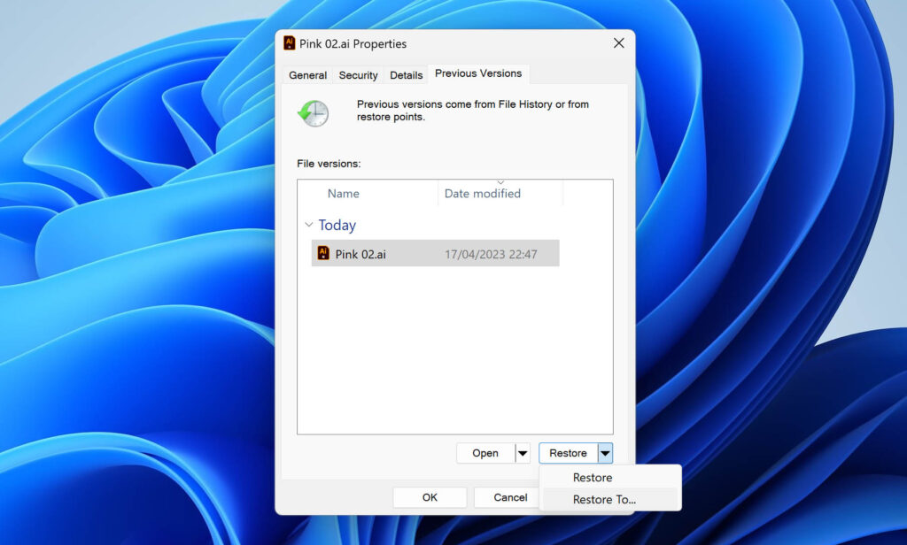The image size is (907, 545).
Task: Switch to the General tab
Action: (x=307, y=75)
